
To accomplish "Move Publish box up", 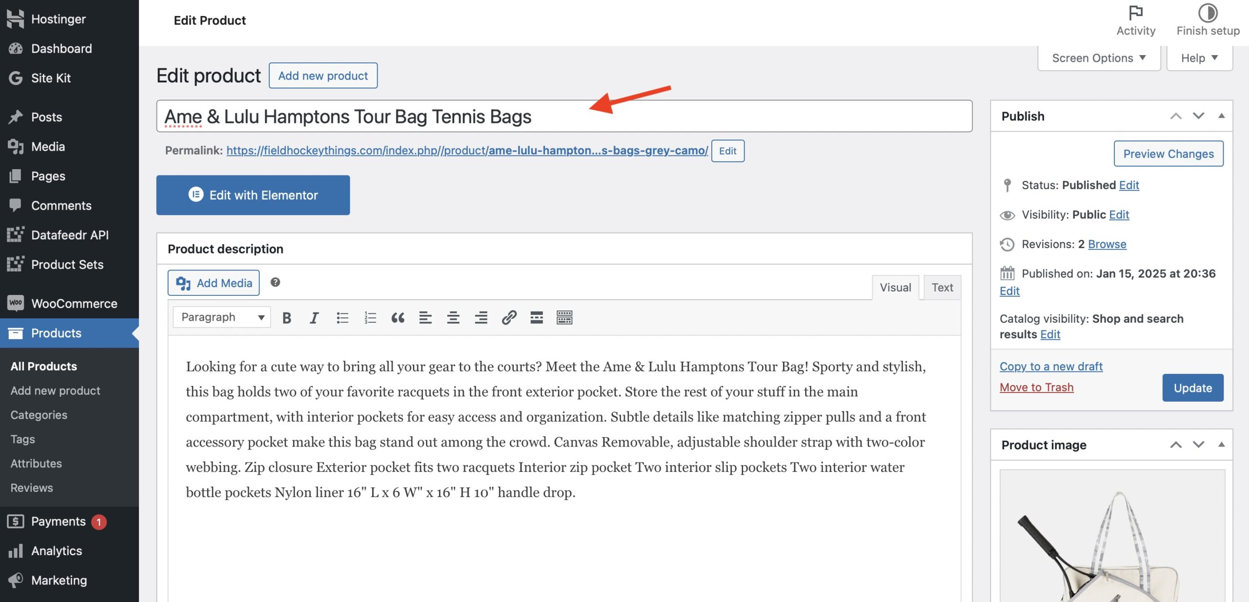I will point(1176,116).
